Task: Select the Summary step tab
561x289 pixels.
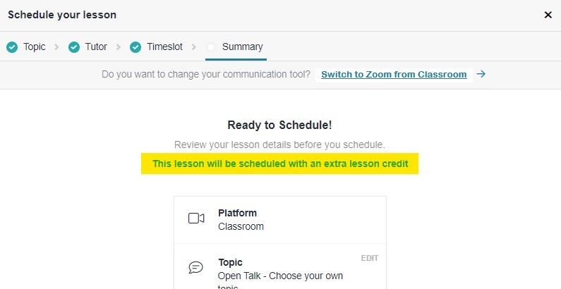Action: (242, 47)
